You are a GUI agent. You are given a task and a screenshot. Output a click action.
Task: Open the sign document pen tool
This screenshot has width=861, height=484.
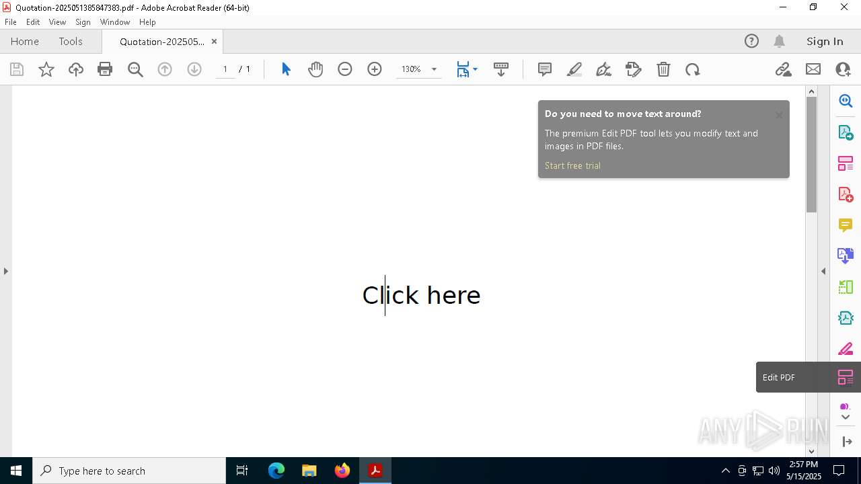click(x=604, y=69)
